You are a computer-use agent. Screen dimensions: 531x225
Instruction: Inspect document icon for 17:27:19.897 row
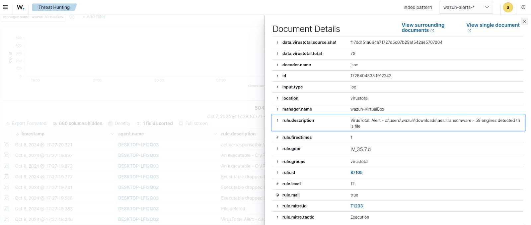[x=6, y=155]
